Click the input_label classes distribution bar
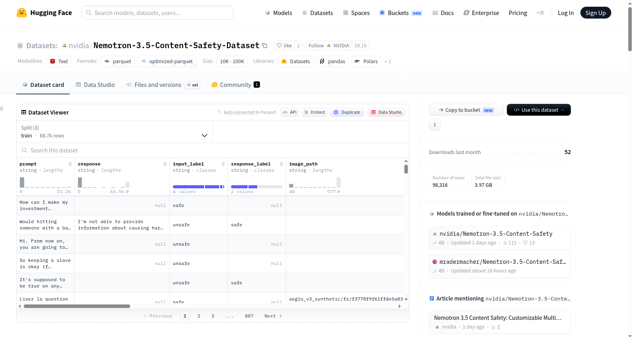This screenshot has height=340, width=633. click(x=199, y=187)
